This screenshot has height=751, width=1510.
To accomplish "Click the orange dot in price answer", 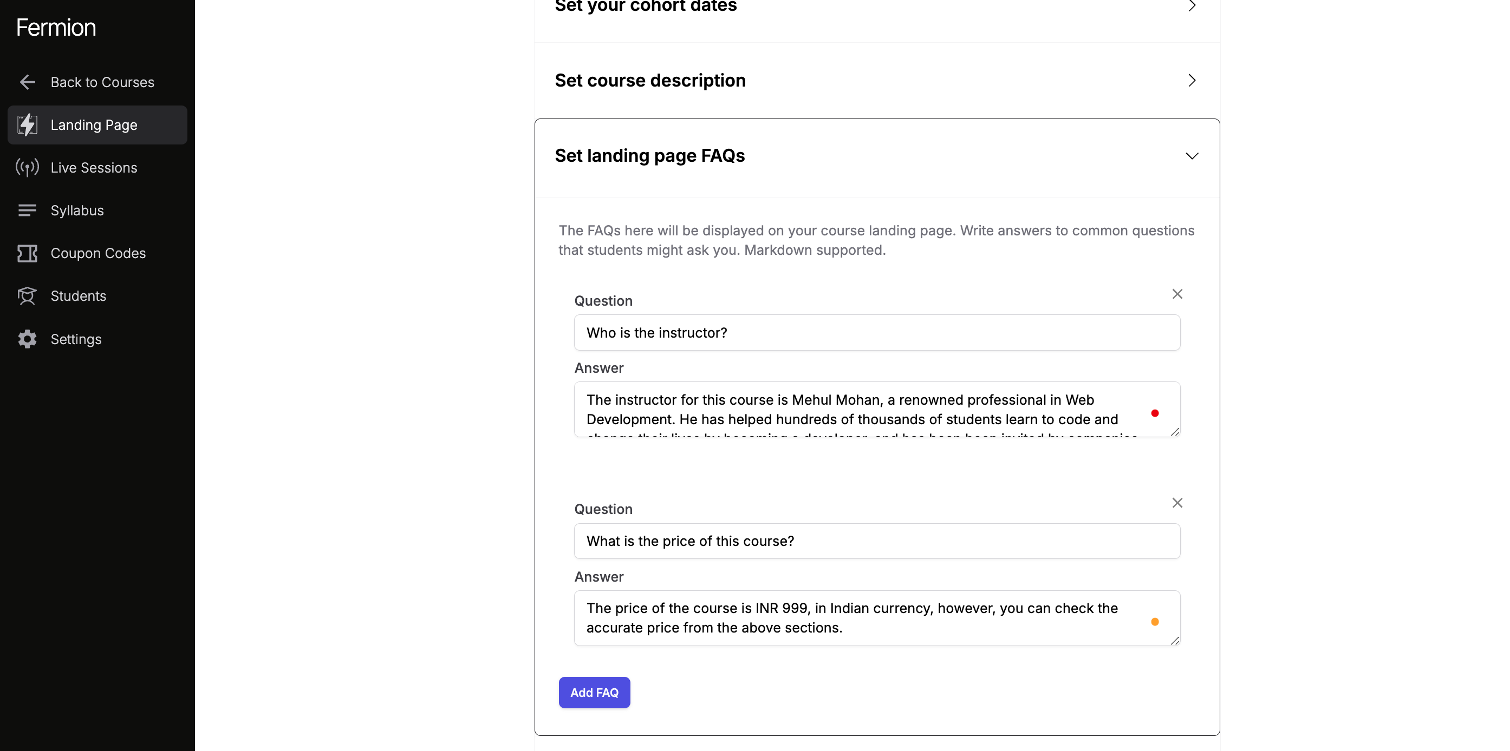I will point(1155,622).
